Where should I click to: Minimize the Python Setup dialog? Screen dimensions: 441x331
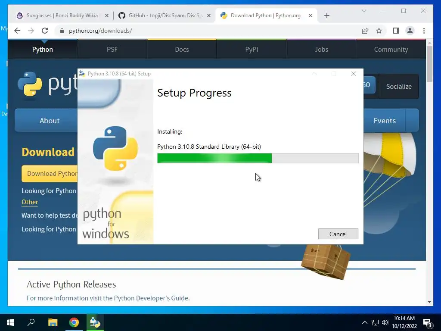[314, 74]
